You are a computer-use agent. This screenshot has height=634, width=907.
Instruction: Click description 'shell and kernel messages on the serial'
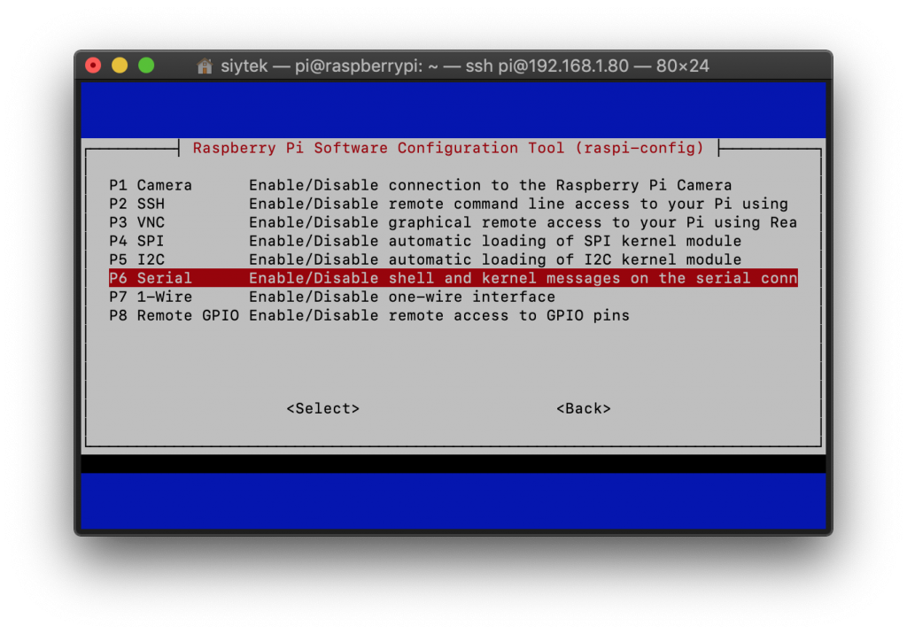tap(570, 278)
